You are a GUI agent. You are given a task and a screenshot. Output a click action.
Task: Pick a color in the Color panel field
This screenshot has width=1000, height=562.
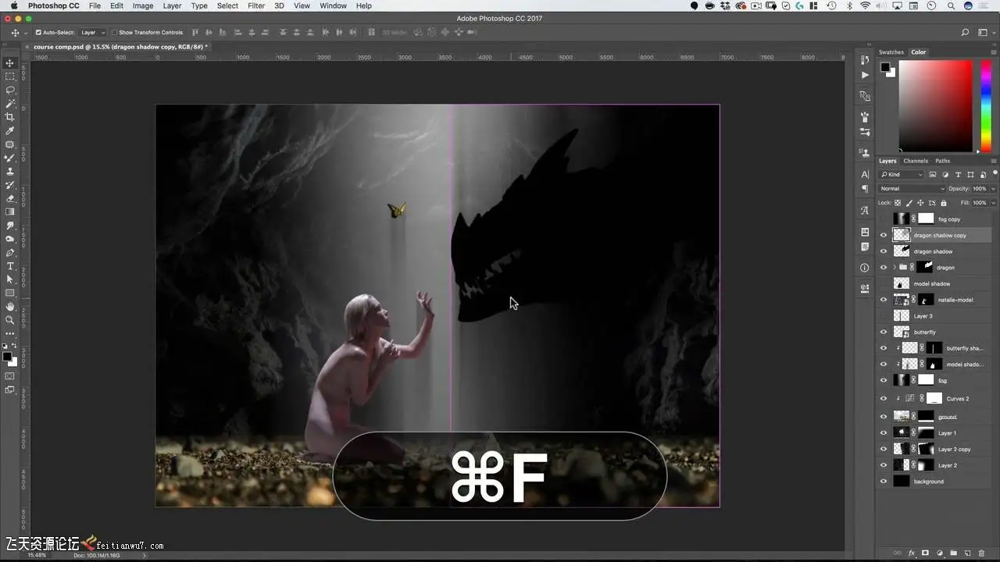(934, 105)
